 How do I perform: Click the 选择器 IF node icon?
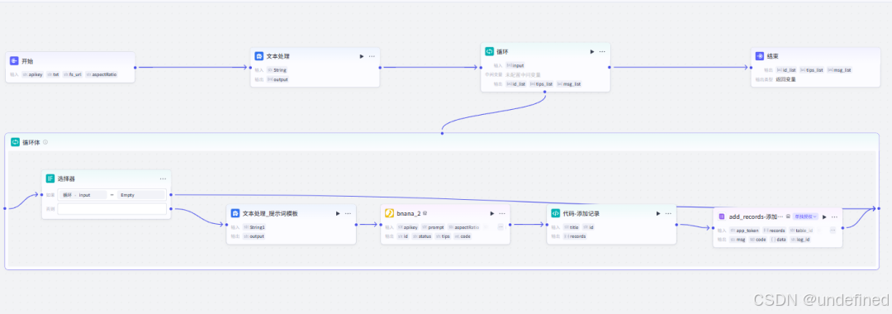(x=50, y=178)
